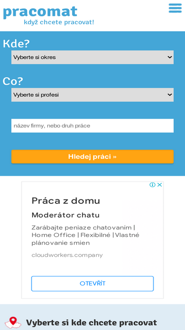Image resolution: width=185 pixels, height=330 pixels.
Task: Click the Zarábajte peniaze chatovaním ad description
Action: [x=85, y=235]
